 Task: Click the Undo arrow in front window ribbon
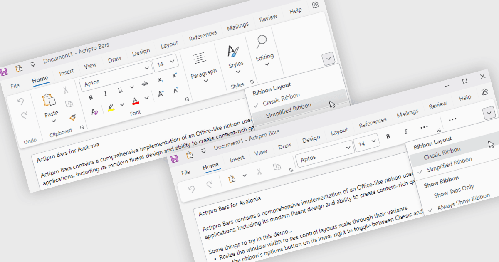(x=192, y=189)
